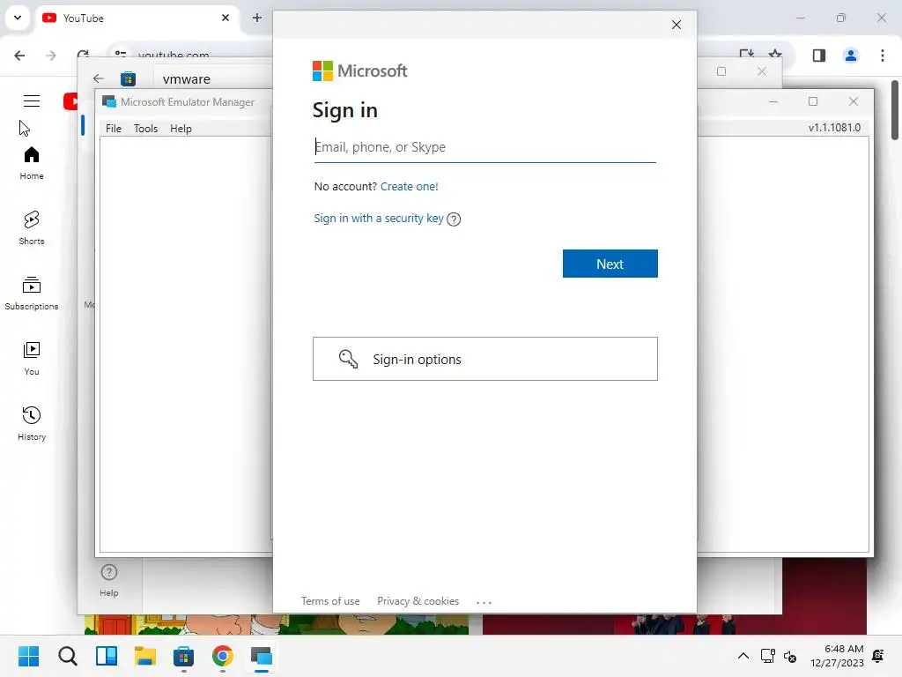Open a new Chrome tab

click(257, 18)
